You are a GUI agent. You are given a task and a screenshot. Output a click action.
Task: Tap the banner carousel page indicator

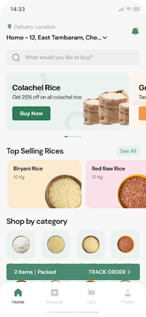coord(73,137)
